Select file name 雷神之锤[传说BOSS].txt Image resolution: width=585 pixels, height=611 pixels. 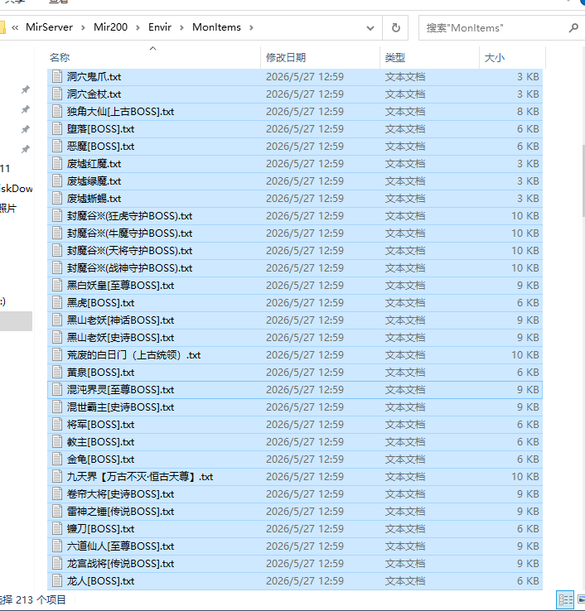coord(120,512)
